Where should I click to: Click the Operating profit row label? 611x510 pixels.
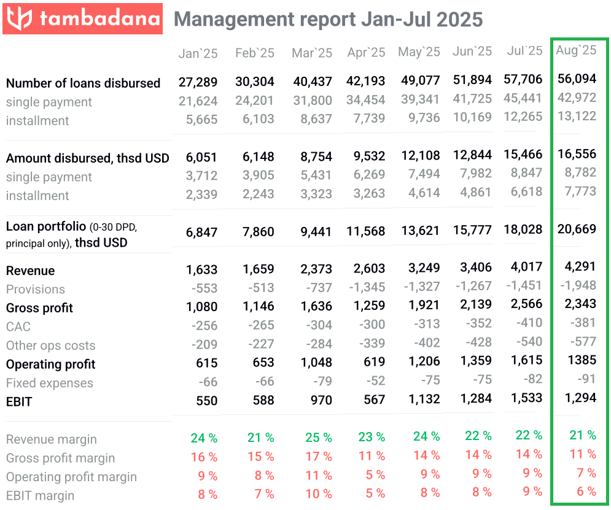pyautogui.click(x=50, y=365)
